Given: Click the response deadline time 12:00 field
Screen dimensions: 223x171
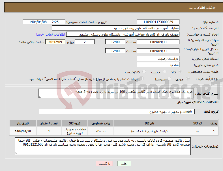Looking at the screenshot, I should click(x=115, y=42).
